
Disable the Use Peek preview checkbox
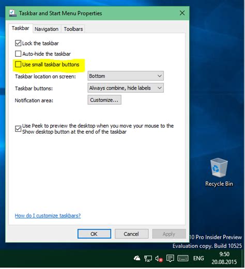[18, 129]
